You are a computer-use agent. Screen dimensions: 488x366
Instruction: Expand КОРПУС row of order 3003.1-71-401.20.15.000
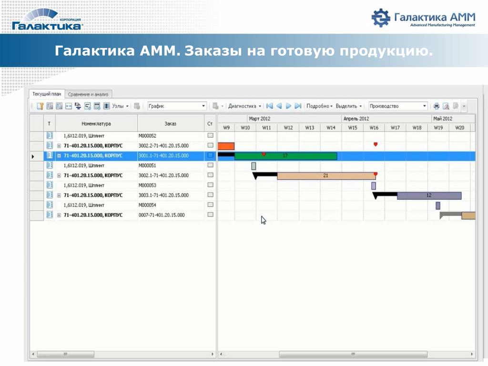click(59, 195)
